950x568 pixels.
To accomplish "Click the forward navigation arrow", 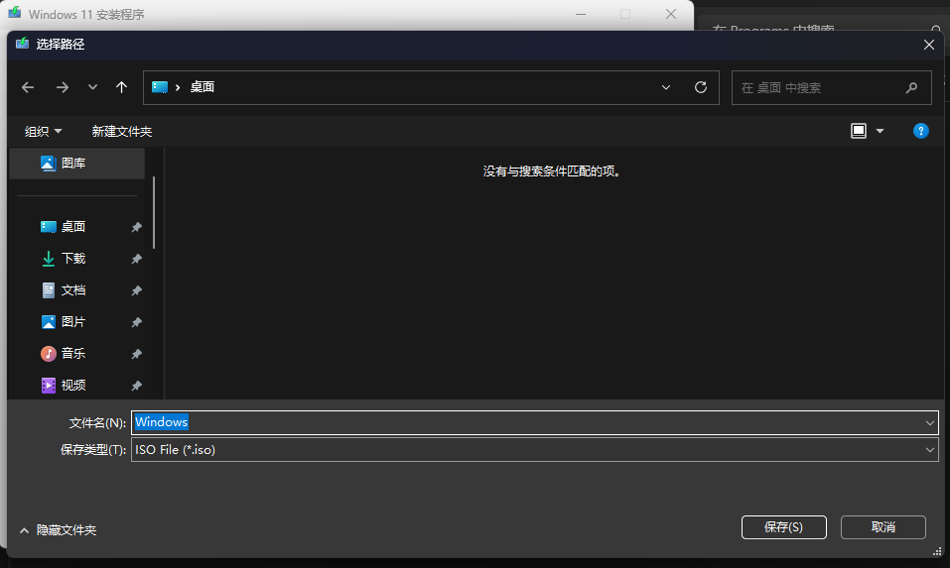I will click(62, 87).
